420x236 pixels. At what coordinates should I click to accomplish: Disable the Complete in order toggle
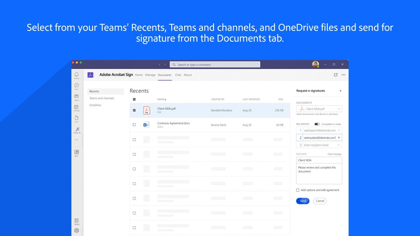317,124
